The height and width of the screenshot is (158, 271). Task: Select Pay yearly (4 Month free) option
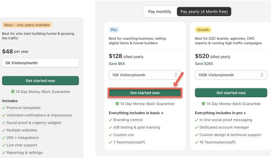(204, 12)
